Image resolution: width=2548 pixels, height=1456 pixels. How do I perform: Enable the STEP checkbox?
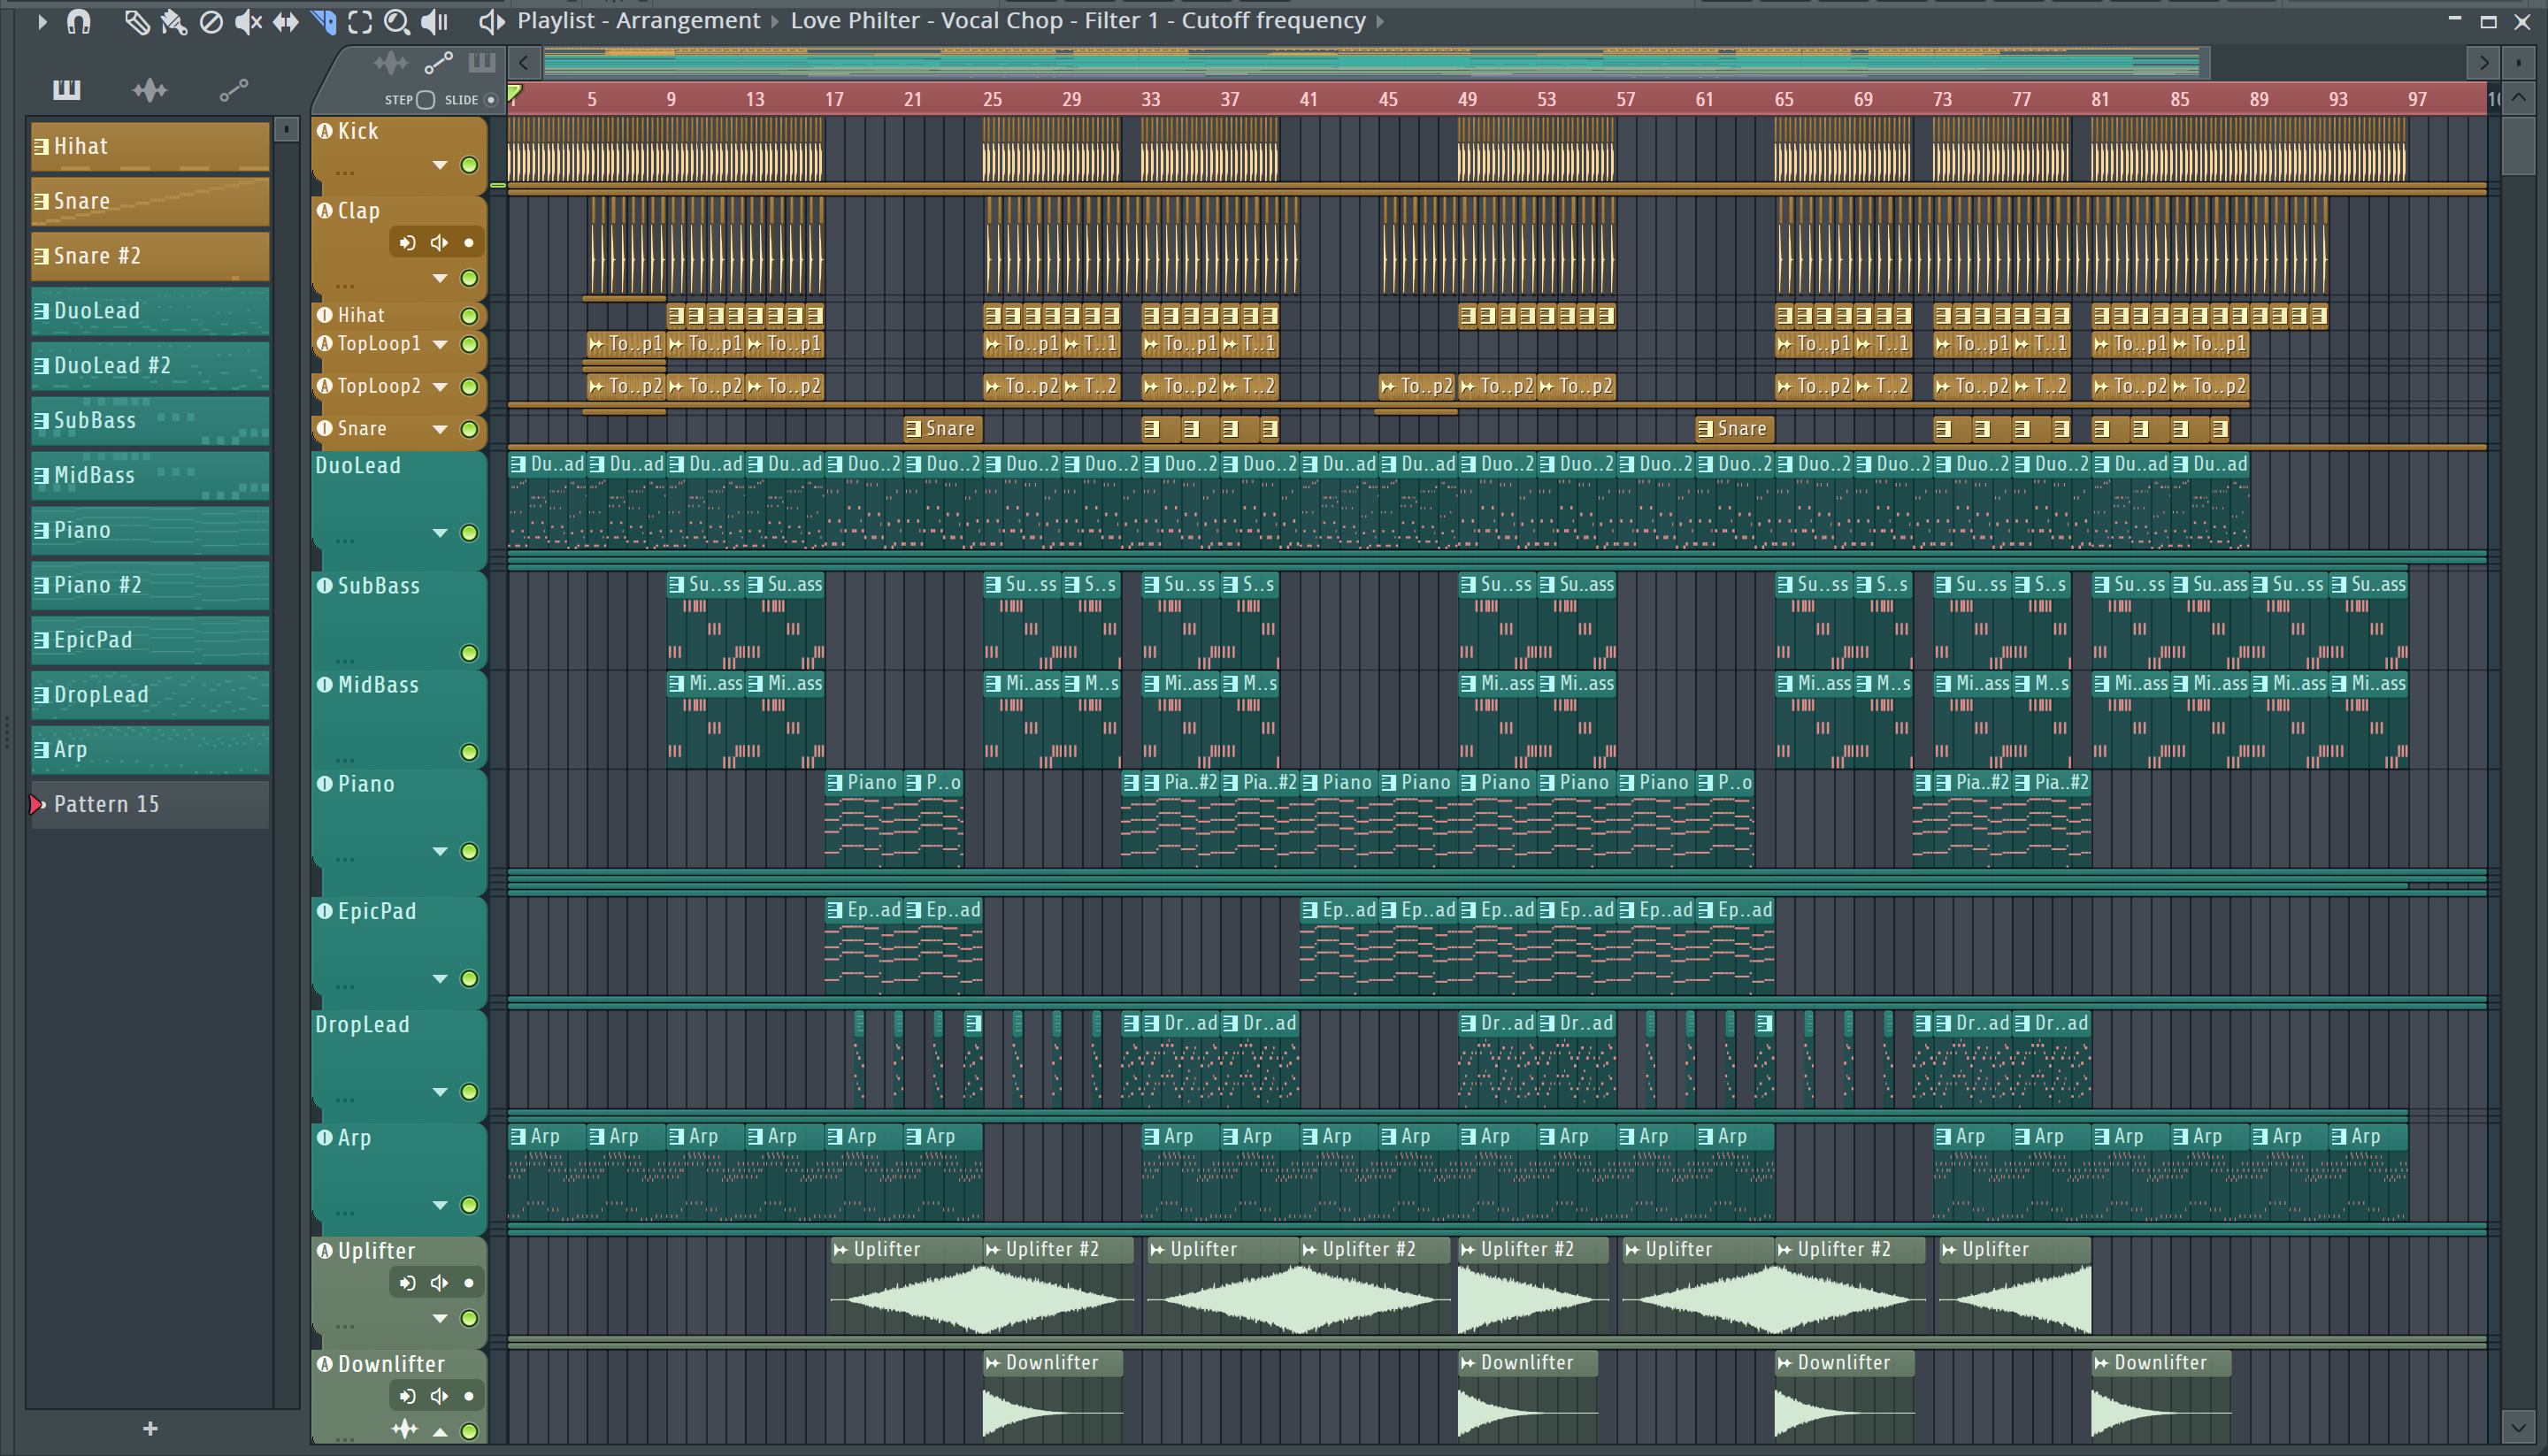click(425, 100)
